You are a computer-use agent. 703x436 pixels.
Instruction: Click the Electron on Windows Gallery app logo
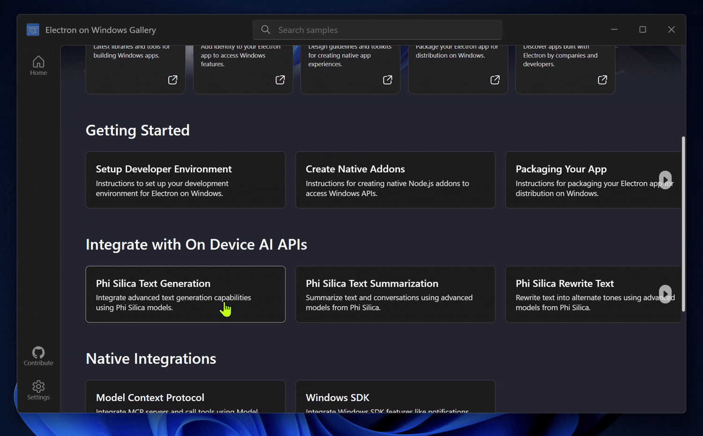[x=33, y=30]
